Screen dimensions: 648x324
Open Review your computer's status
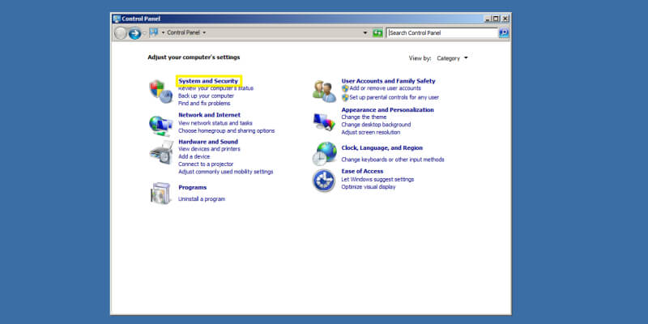click(215, 88)
